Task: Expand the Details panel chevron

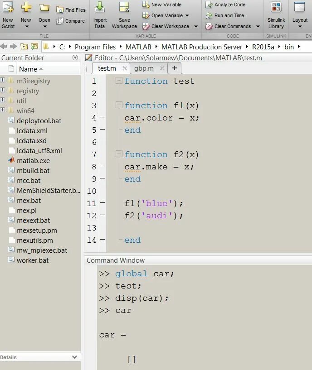Action: (x=74, y=357)
